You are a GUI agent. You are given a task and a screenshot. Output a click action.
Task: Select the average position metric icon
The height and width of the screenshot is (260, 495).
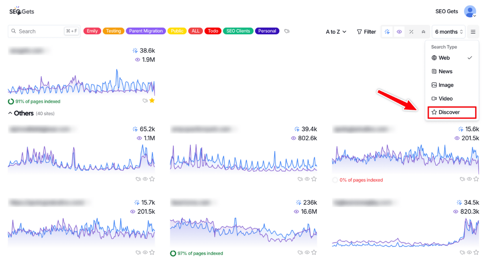click(x=423, y=31)
